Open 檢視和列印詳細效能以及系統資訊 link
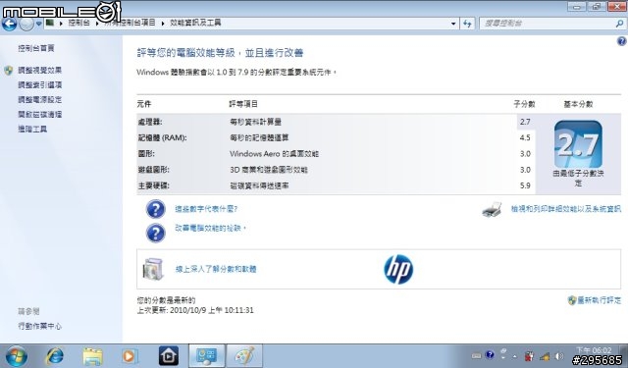This screenshot has height=368, width=628. (566, 209)
